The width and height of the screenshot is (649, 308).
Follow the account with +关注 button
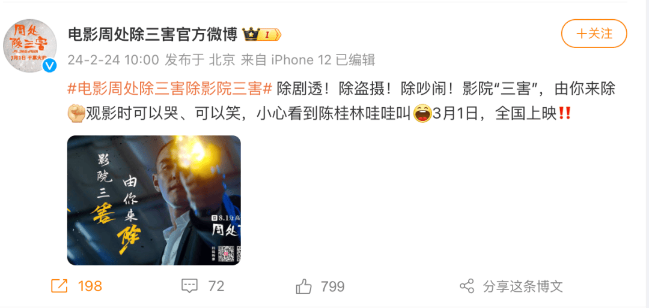click(x=594, y=34)
